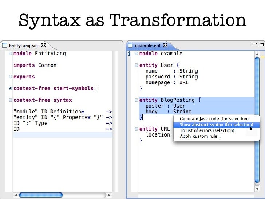
Task: Click the closing brace of entity User
Action: tap(141, 88)
